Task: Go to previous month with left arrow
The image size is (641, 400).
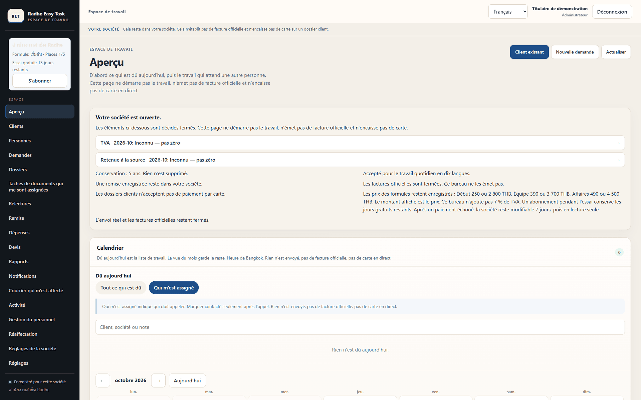Action: coord(103,381)
